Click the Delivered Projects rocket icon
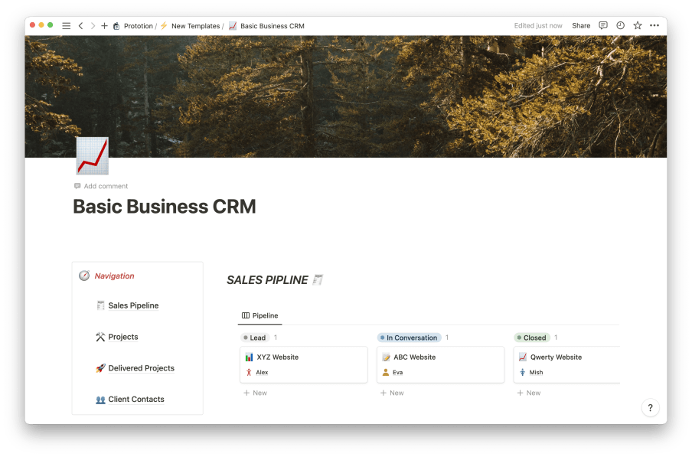Screen dimensions: 692x457 tap(100, 368)
